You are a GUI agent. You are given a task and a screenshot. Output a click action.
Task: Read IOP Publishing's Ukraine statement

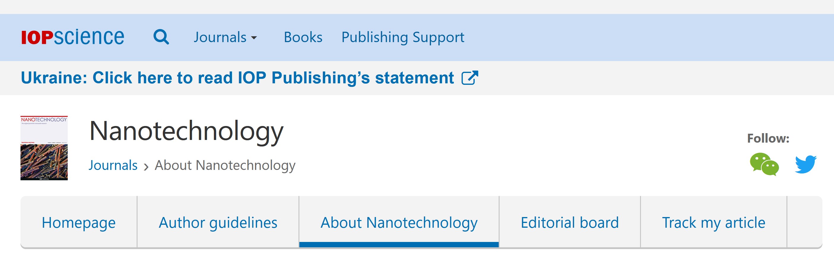(237, 78)
